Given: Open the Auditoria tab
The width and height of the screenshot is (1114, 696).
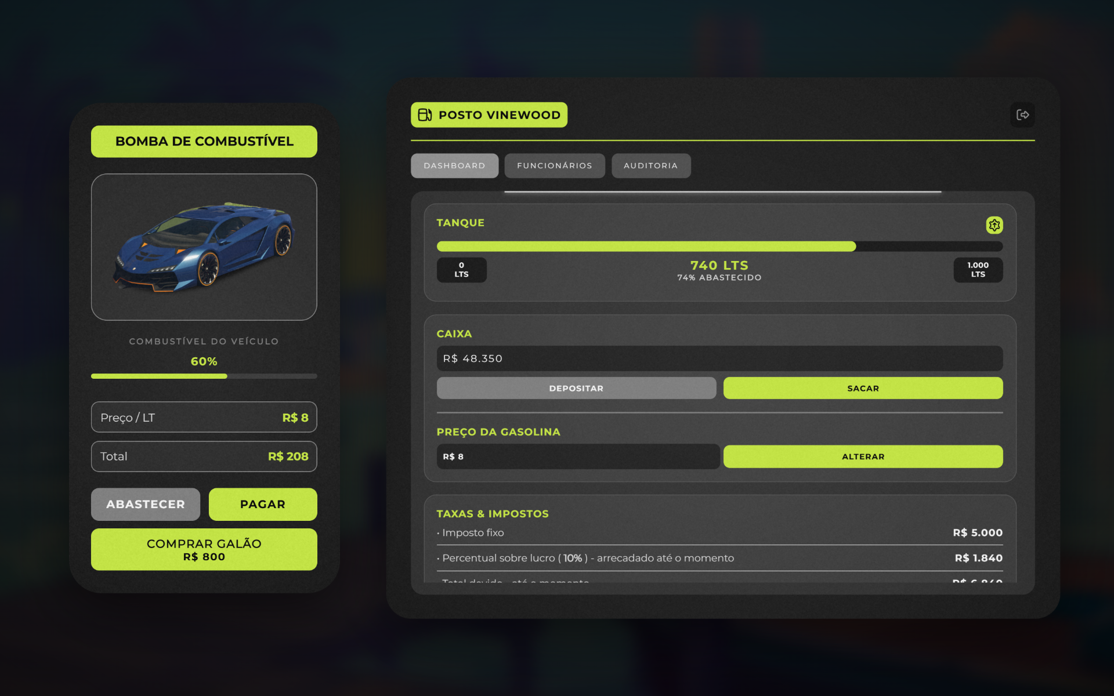Looking at the screenshot, I should click(651, 166).
